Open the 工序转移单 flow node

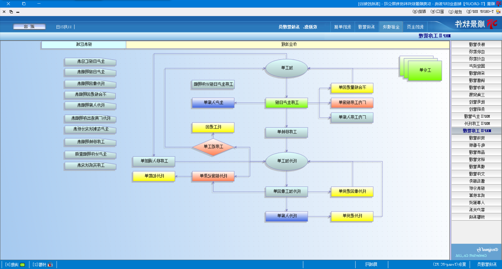[x=287, y=132]
